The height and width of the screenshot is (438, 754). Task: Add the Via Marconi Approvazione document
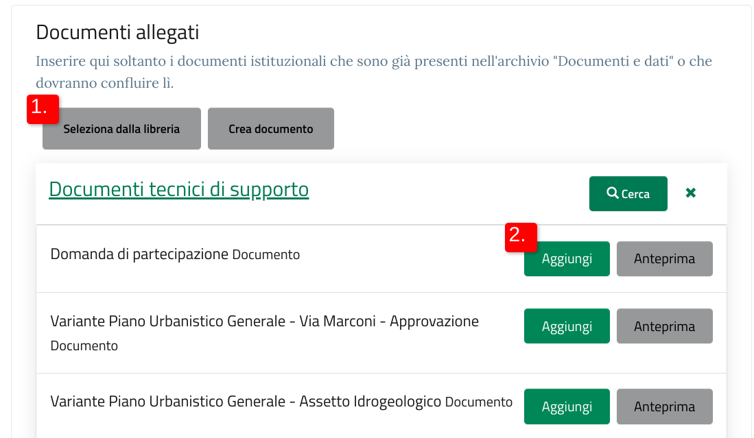click(567, 326)
